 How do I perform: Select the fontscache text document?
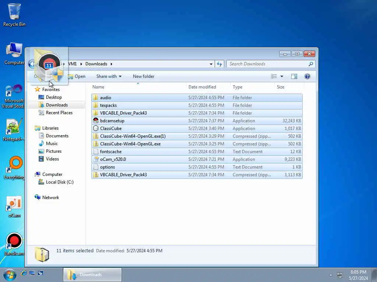[197, 152]
